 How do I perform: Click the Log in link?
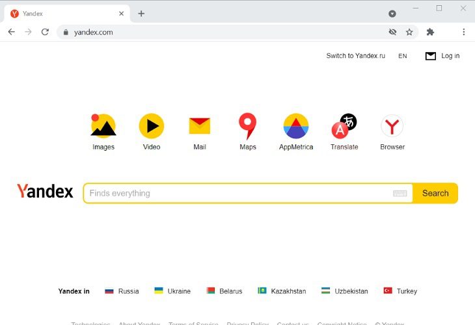click(x=450, y=56)
